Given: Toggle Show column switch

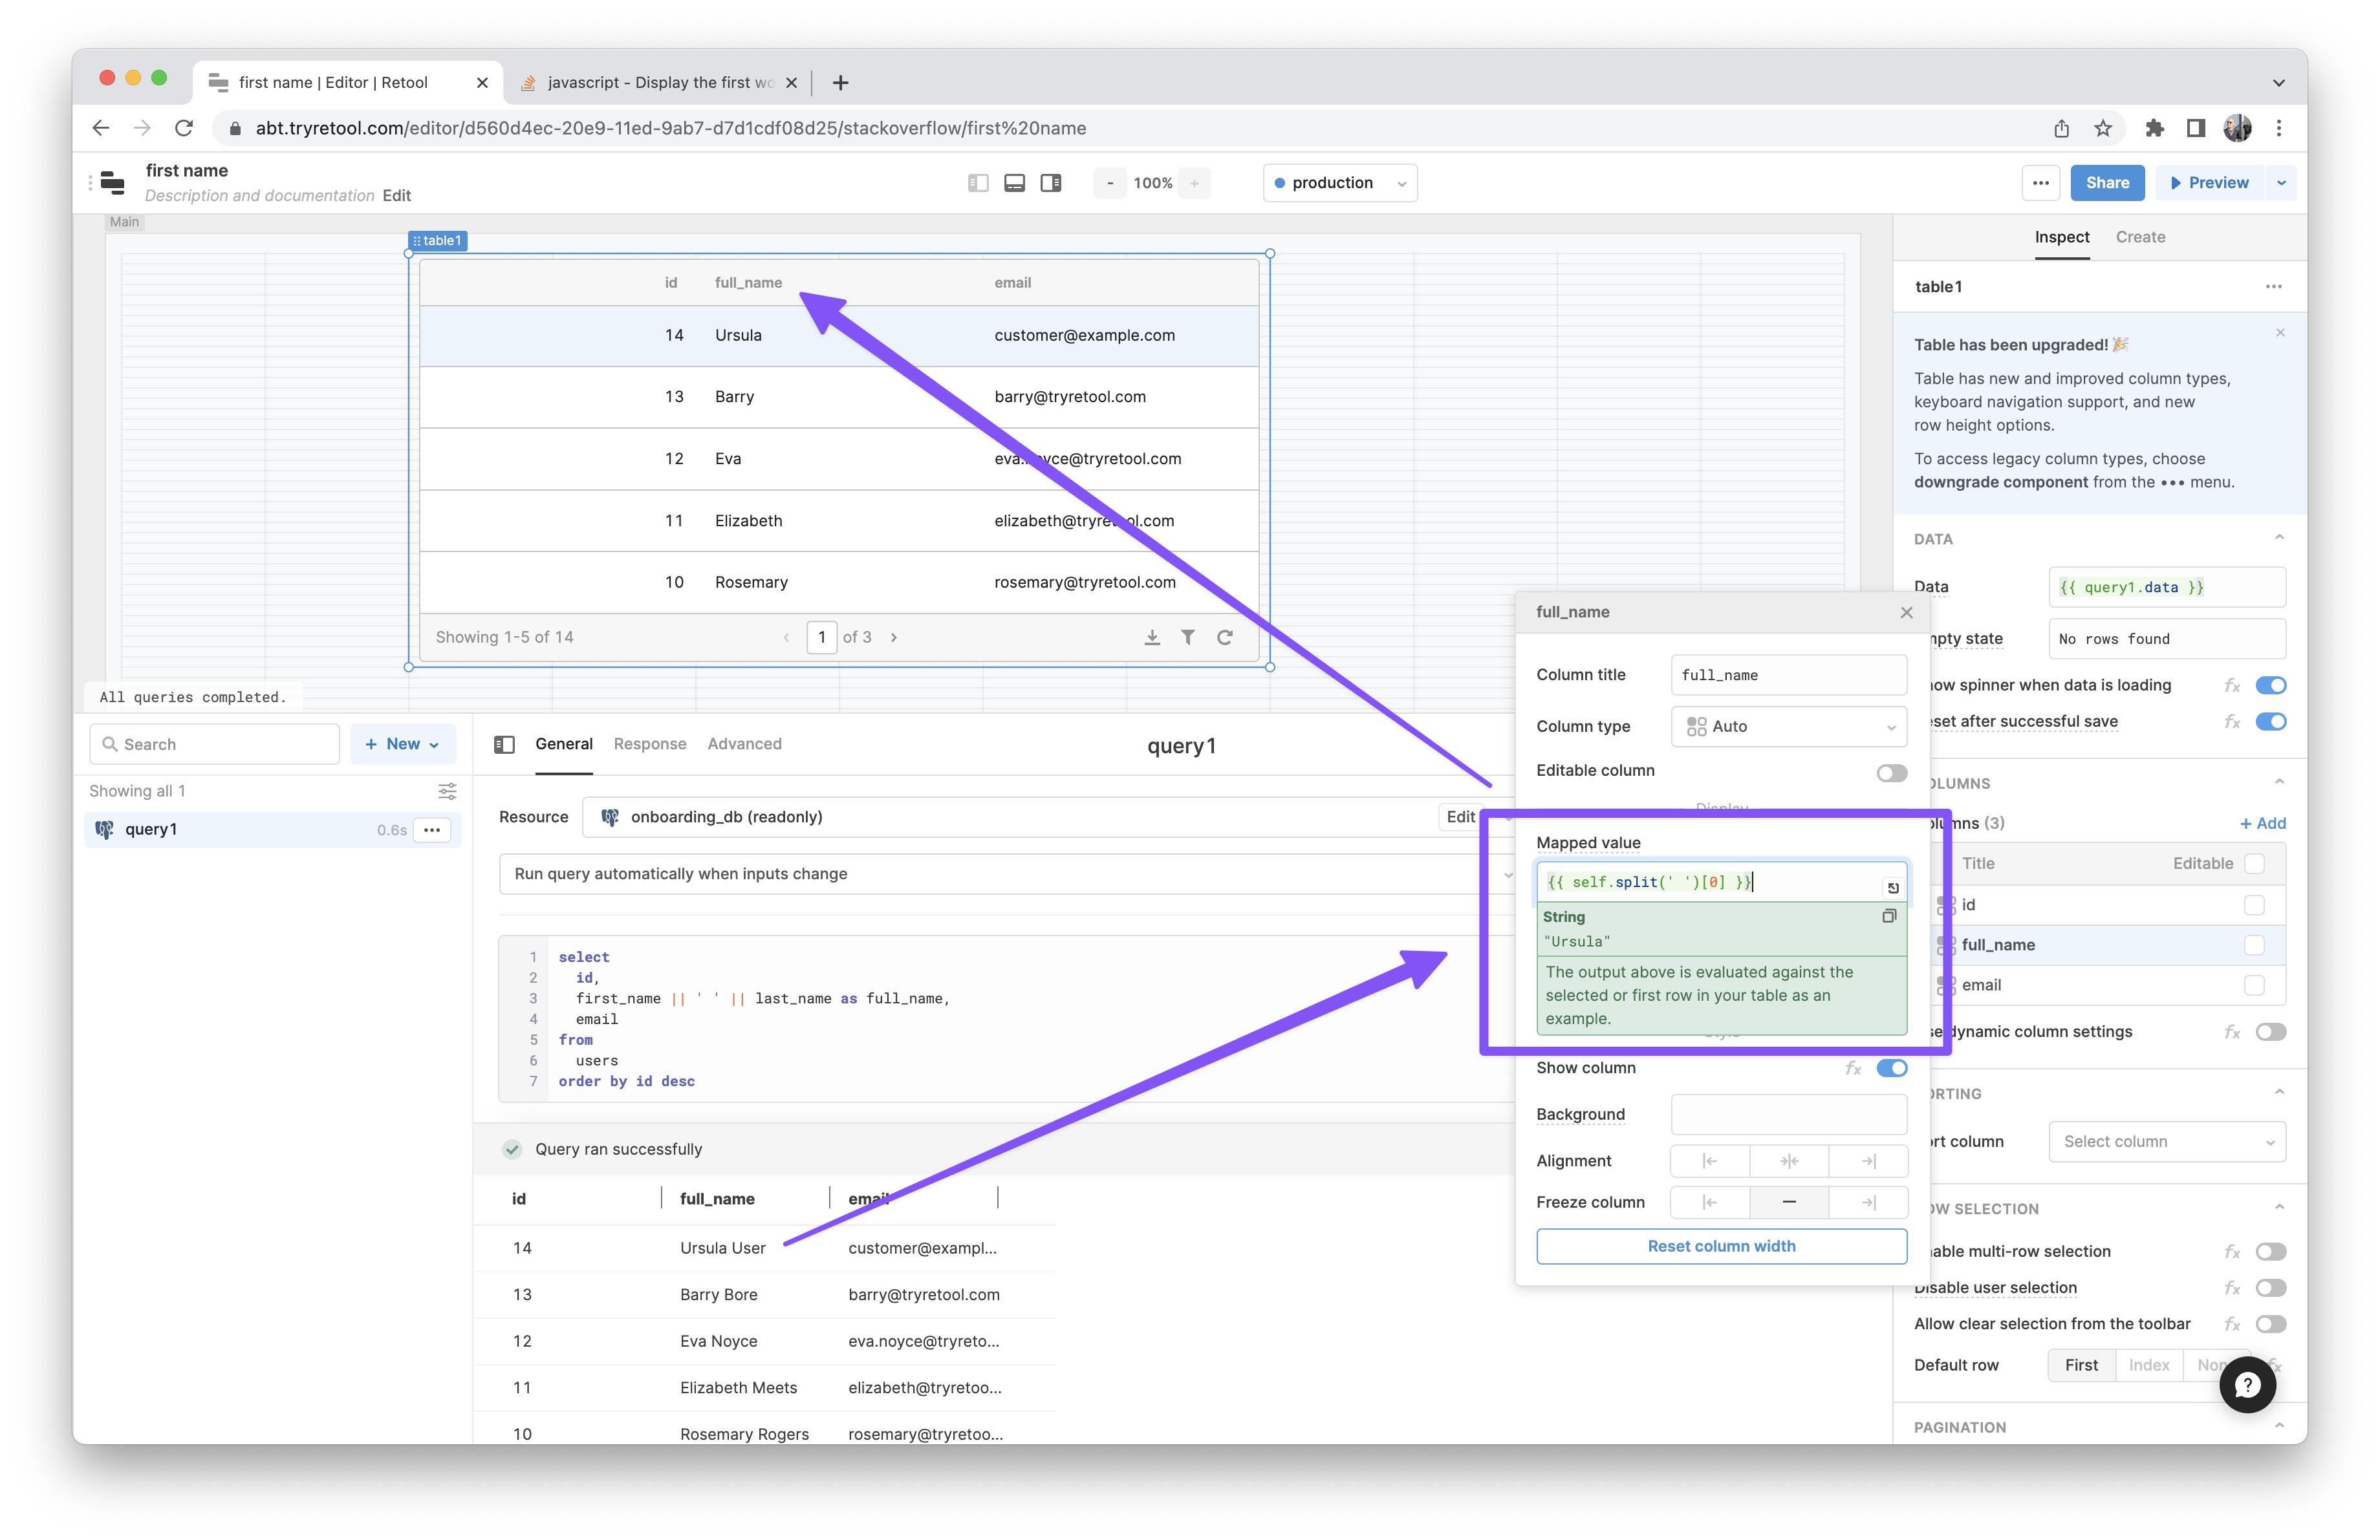Looking at the screenshot, I should click(1891, 1068).
